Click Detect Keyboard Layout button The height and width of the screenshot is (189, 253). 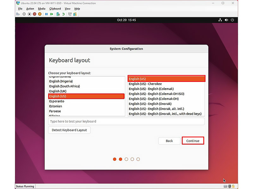point(69,130)
